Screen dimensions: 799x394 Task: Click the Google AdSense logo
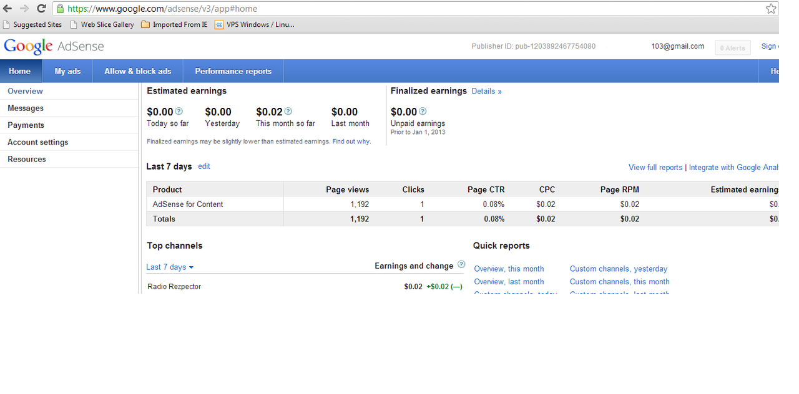[54, 46]
